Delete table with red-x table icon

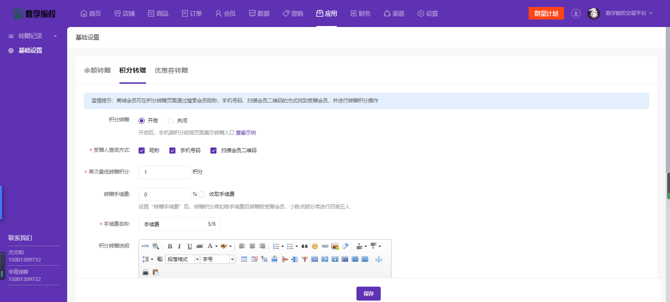254,259
